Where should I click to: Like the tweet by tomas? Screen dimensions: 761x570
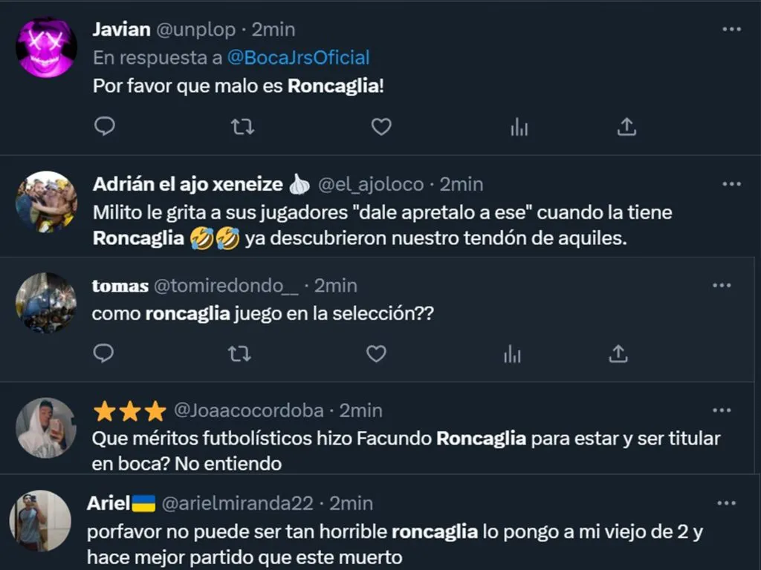pos(376,354)
